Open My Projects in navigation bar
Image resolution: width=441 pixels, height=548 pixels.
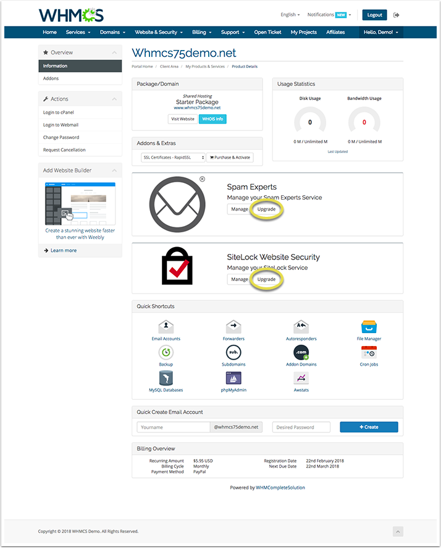click(x=304, y=32)
